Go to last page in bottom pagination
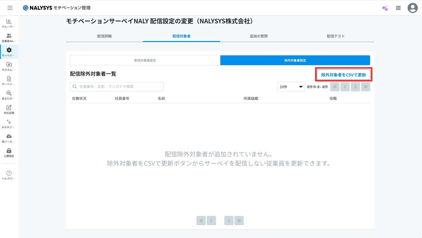This screenshot has width=422, height=238. coord(239,221)
